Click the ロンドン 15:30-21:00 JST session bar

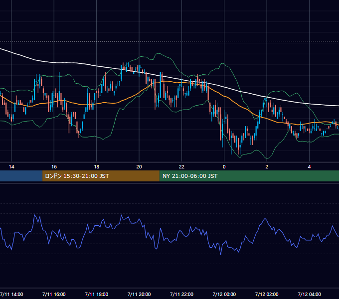click(101, 176)
